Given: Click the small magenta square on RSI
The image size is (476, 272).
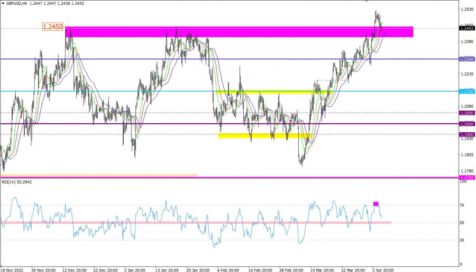Looking at the screenshot, I should pyautogui.click(x=376, y=204).
